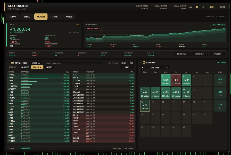Deselect all strategies with NONE
Image resolution: width=231 pixels, height=155 pixels.
pos(123,63)
